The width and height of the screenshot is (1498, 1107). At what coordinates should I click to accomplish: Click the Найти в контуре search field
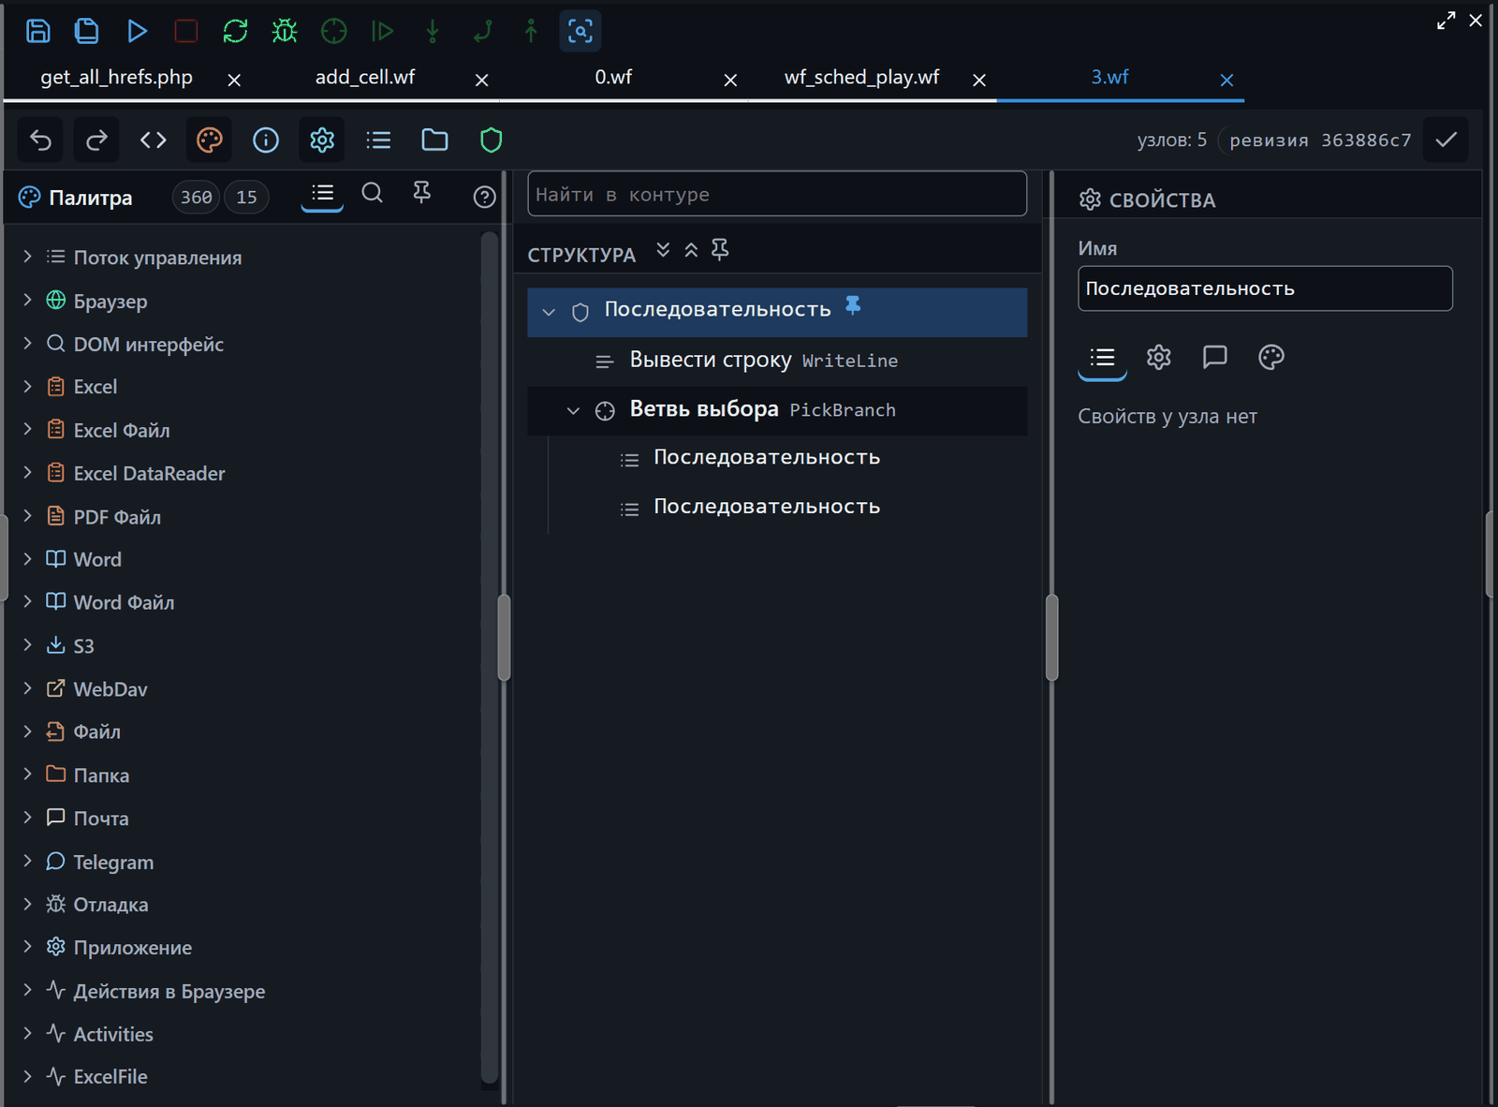point(777,194)
